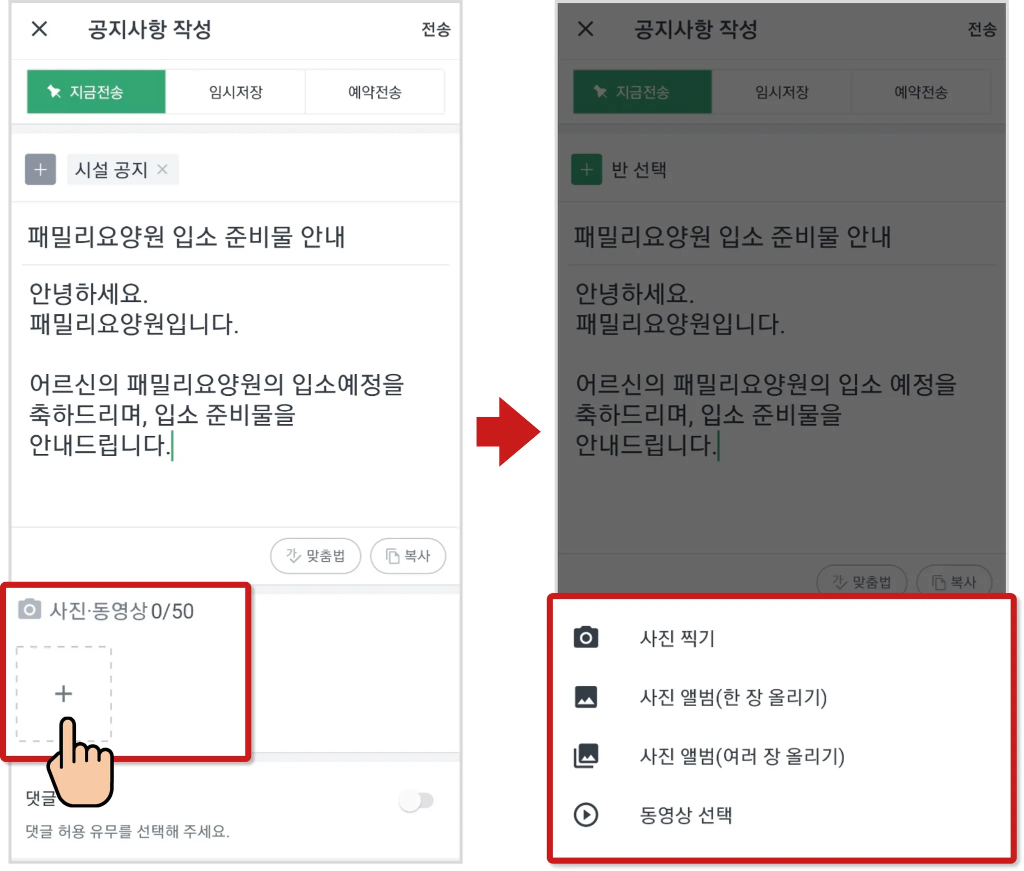This screenshot has width=1024, height=871.
Task: Close the left 공지사항 작성 screen with X
Action: [39, 29]
